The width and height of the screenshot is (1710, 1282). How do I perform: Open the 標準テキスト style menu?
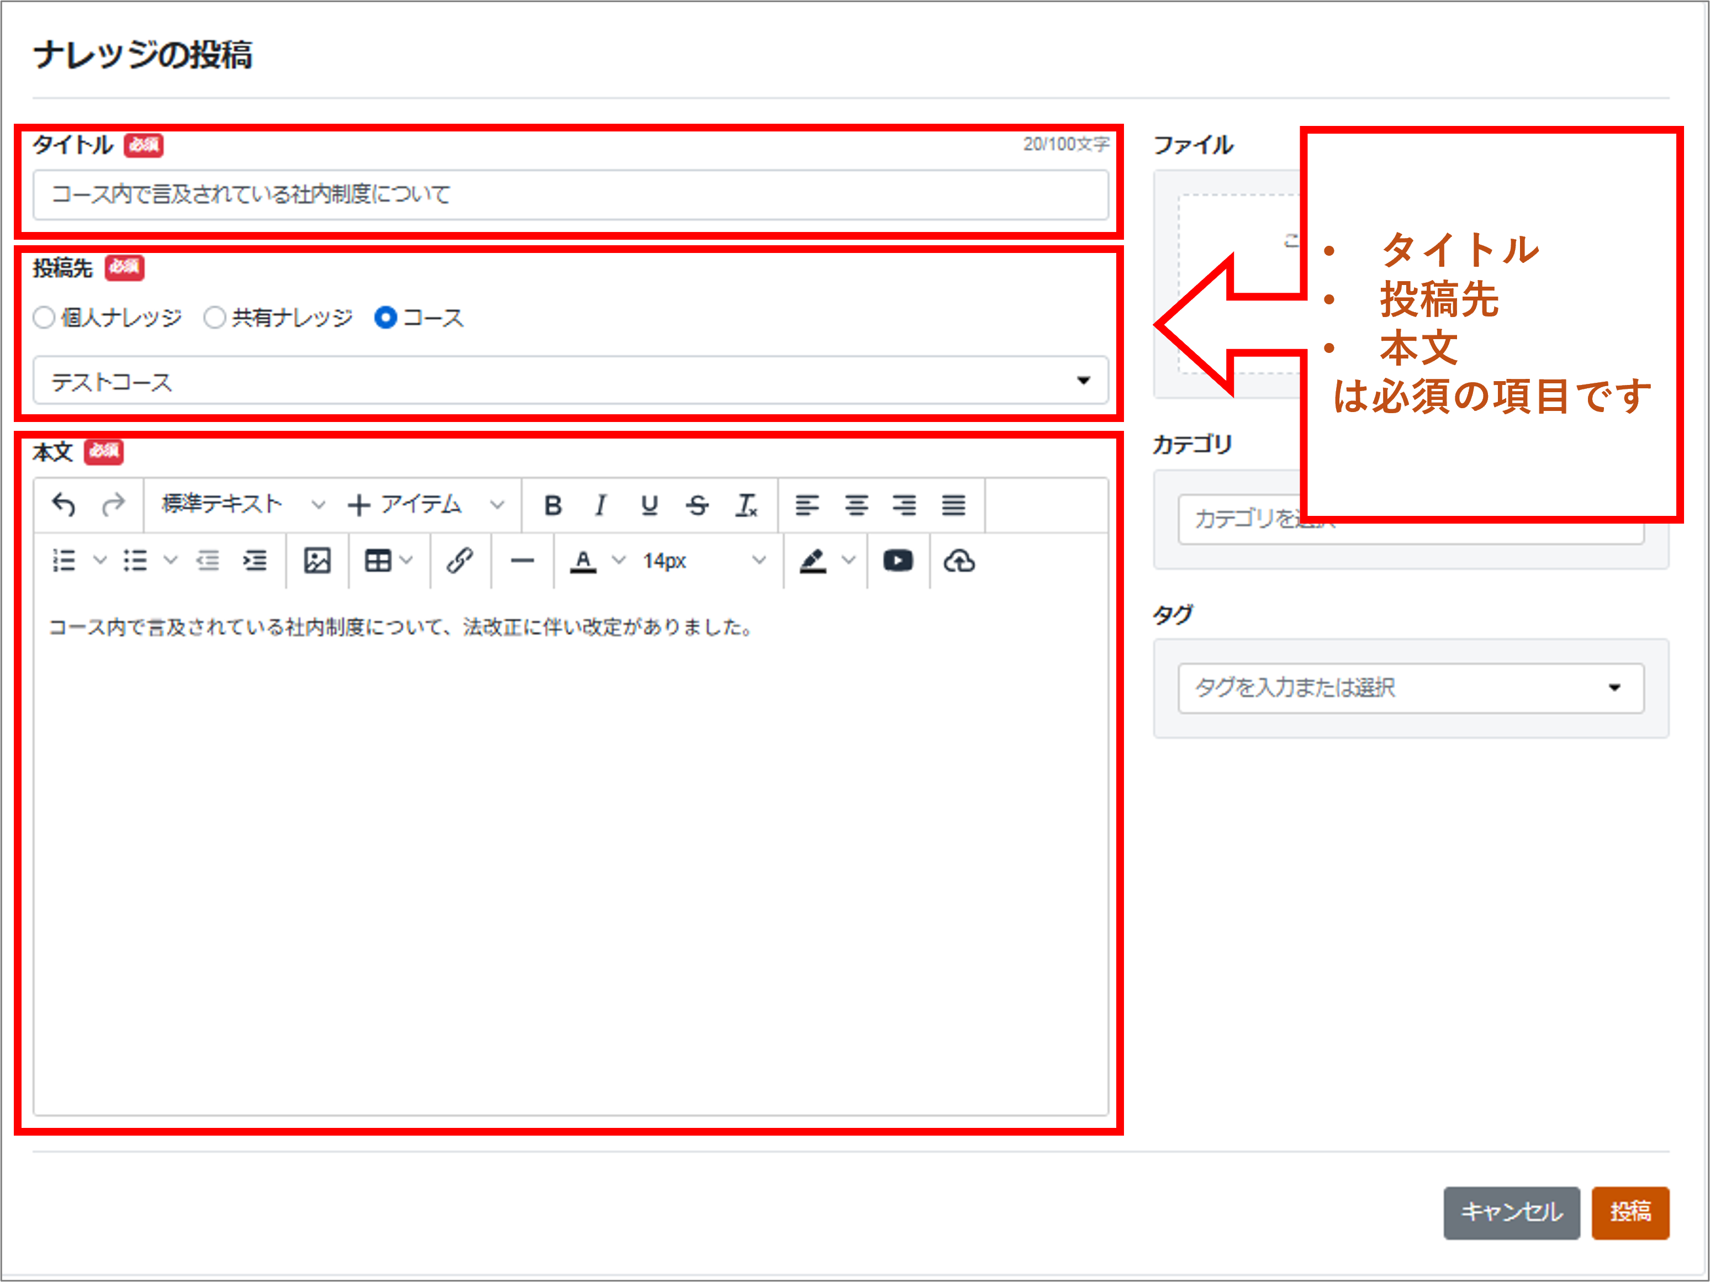[242, 505]
